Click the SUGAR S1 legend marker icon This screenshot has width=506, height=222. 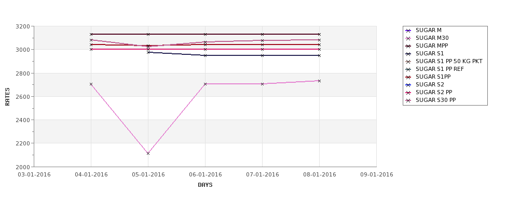pos(408,54)
